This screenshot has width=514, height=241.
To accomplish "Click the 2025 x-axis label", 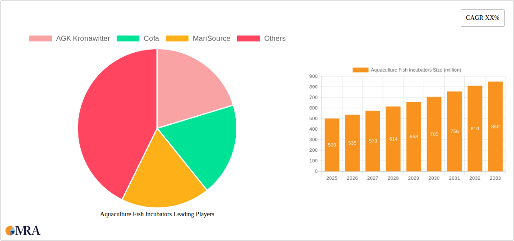I will 332,178.
